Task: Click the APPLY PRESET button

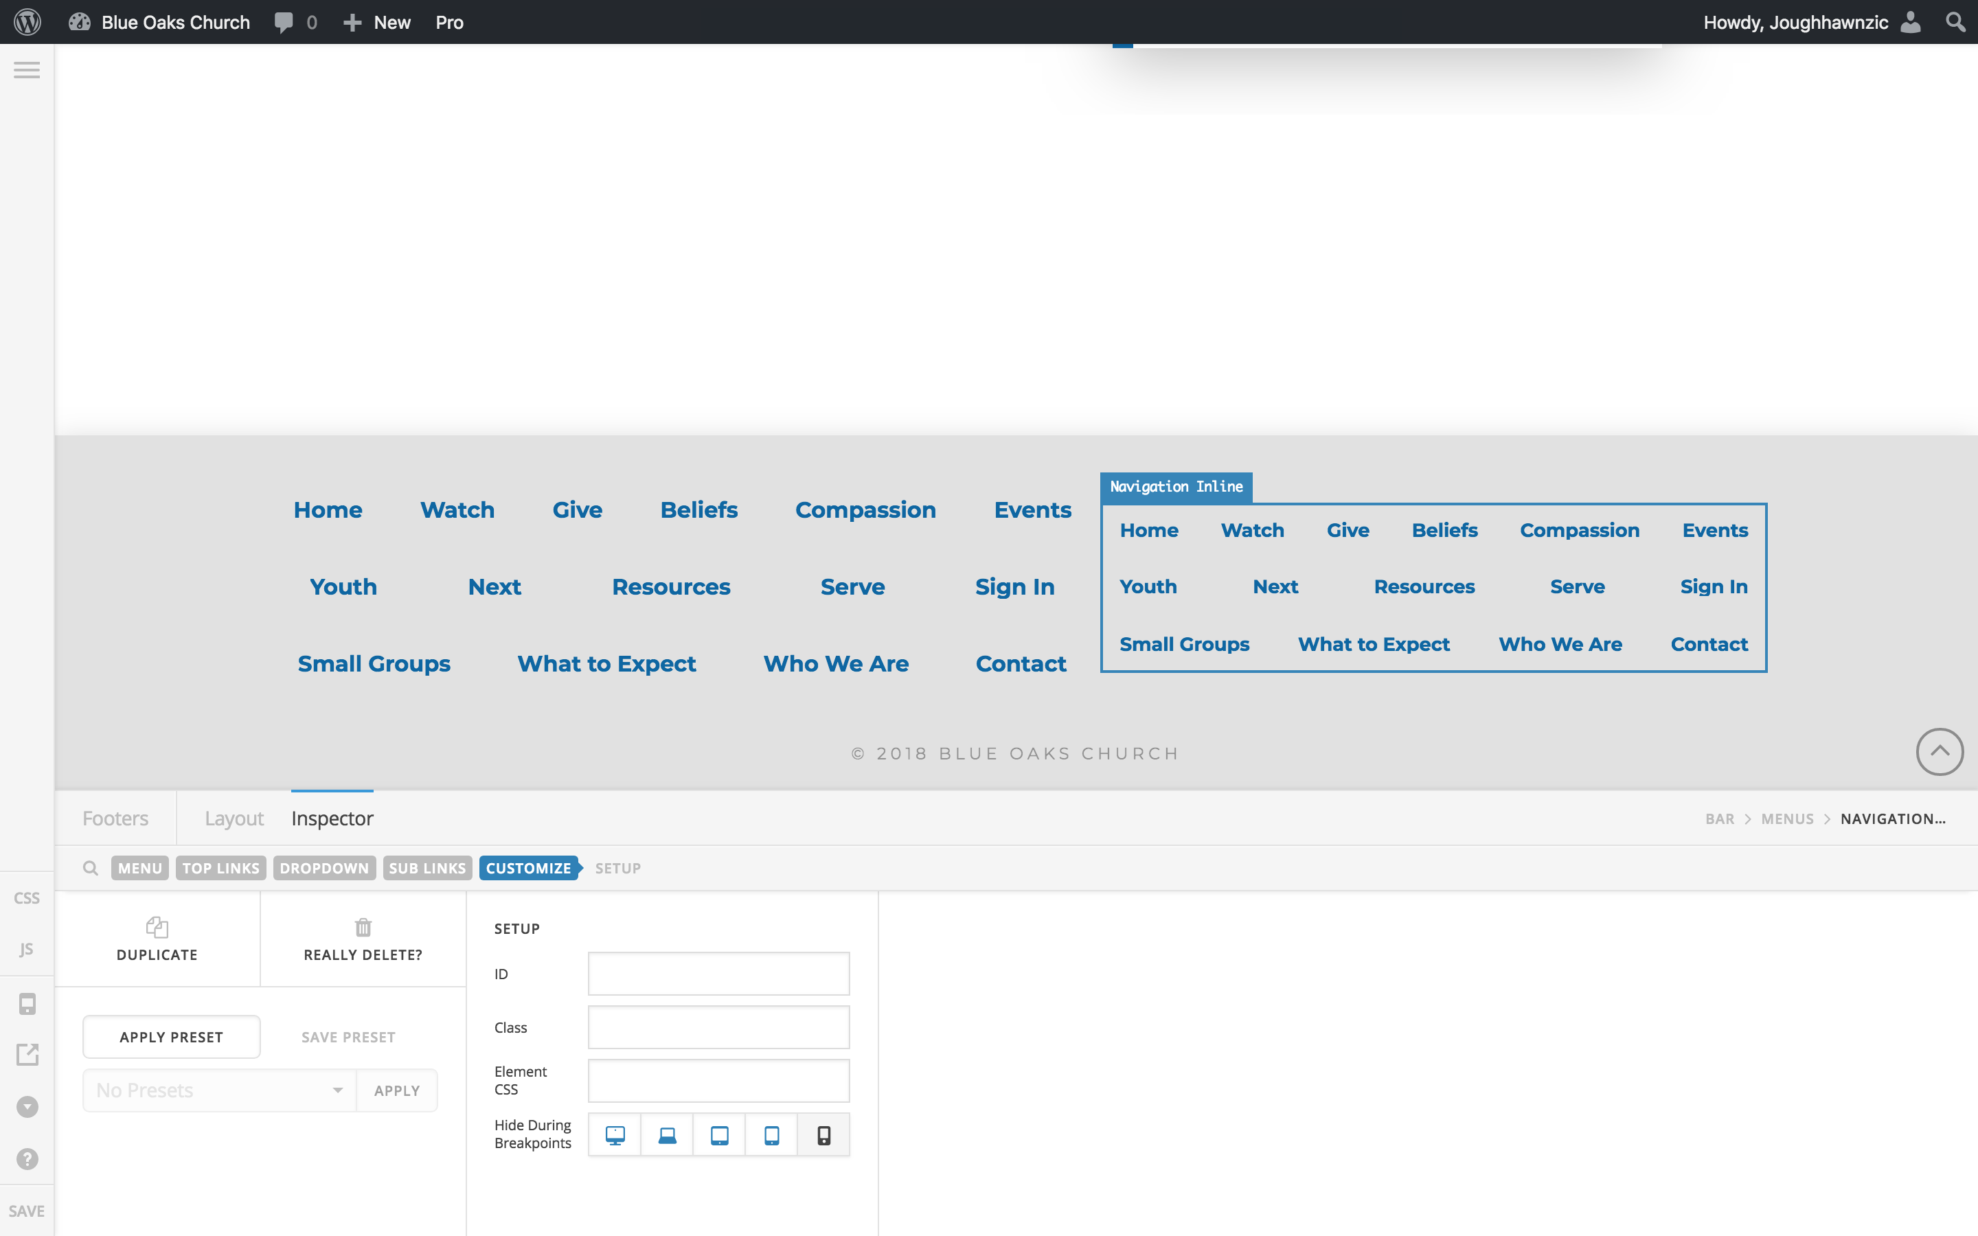Action: point(172,1037)
